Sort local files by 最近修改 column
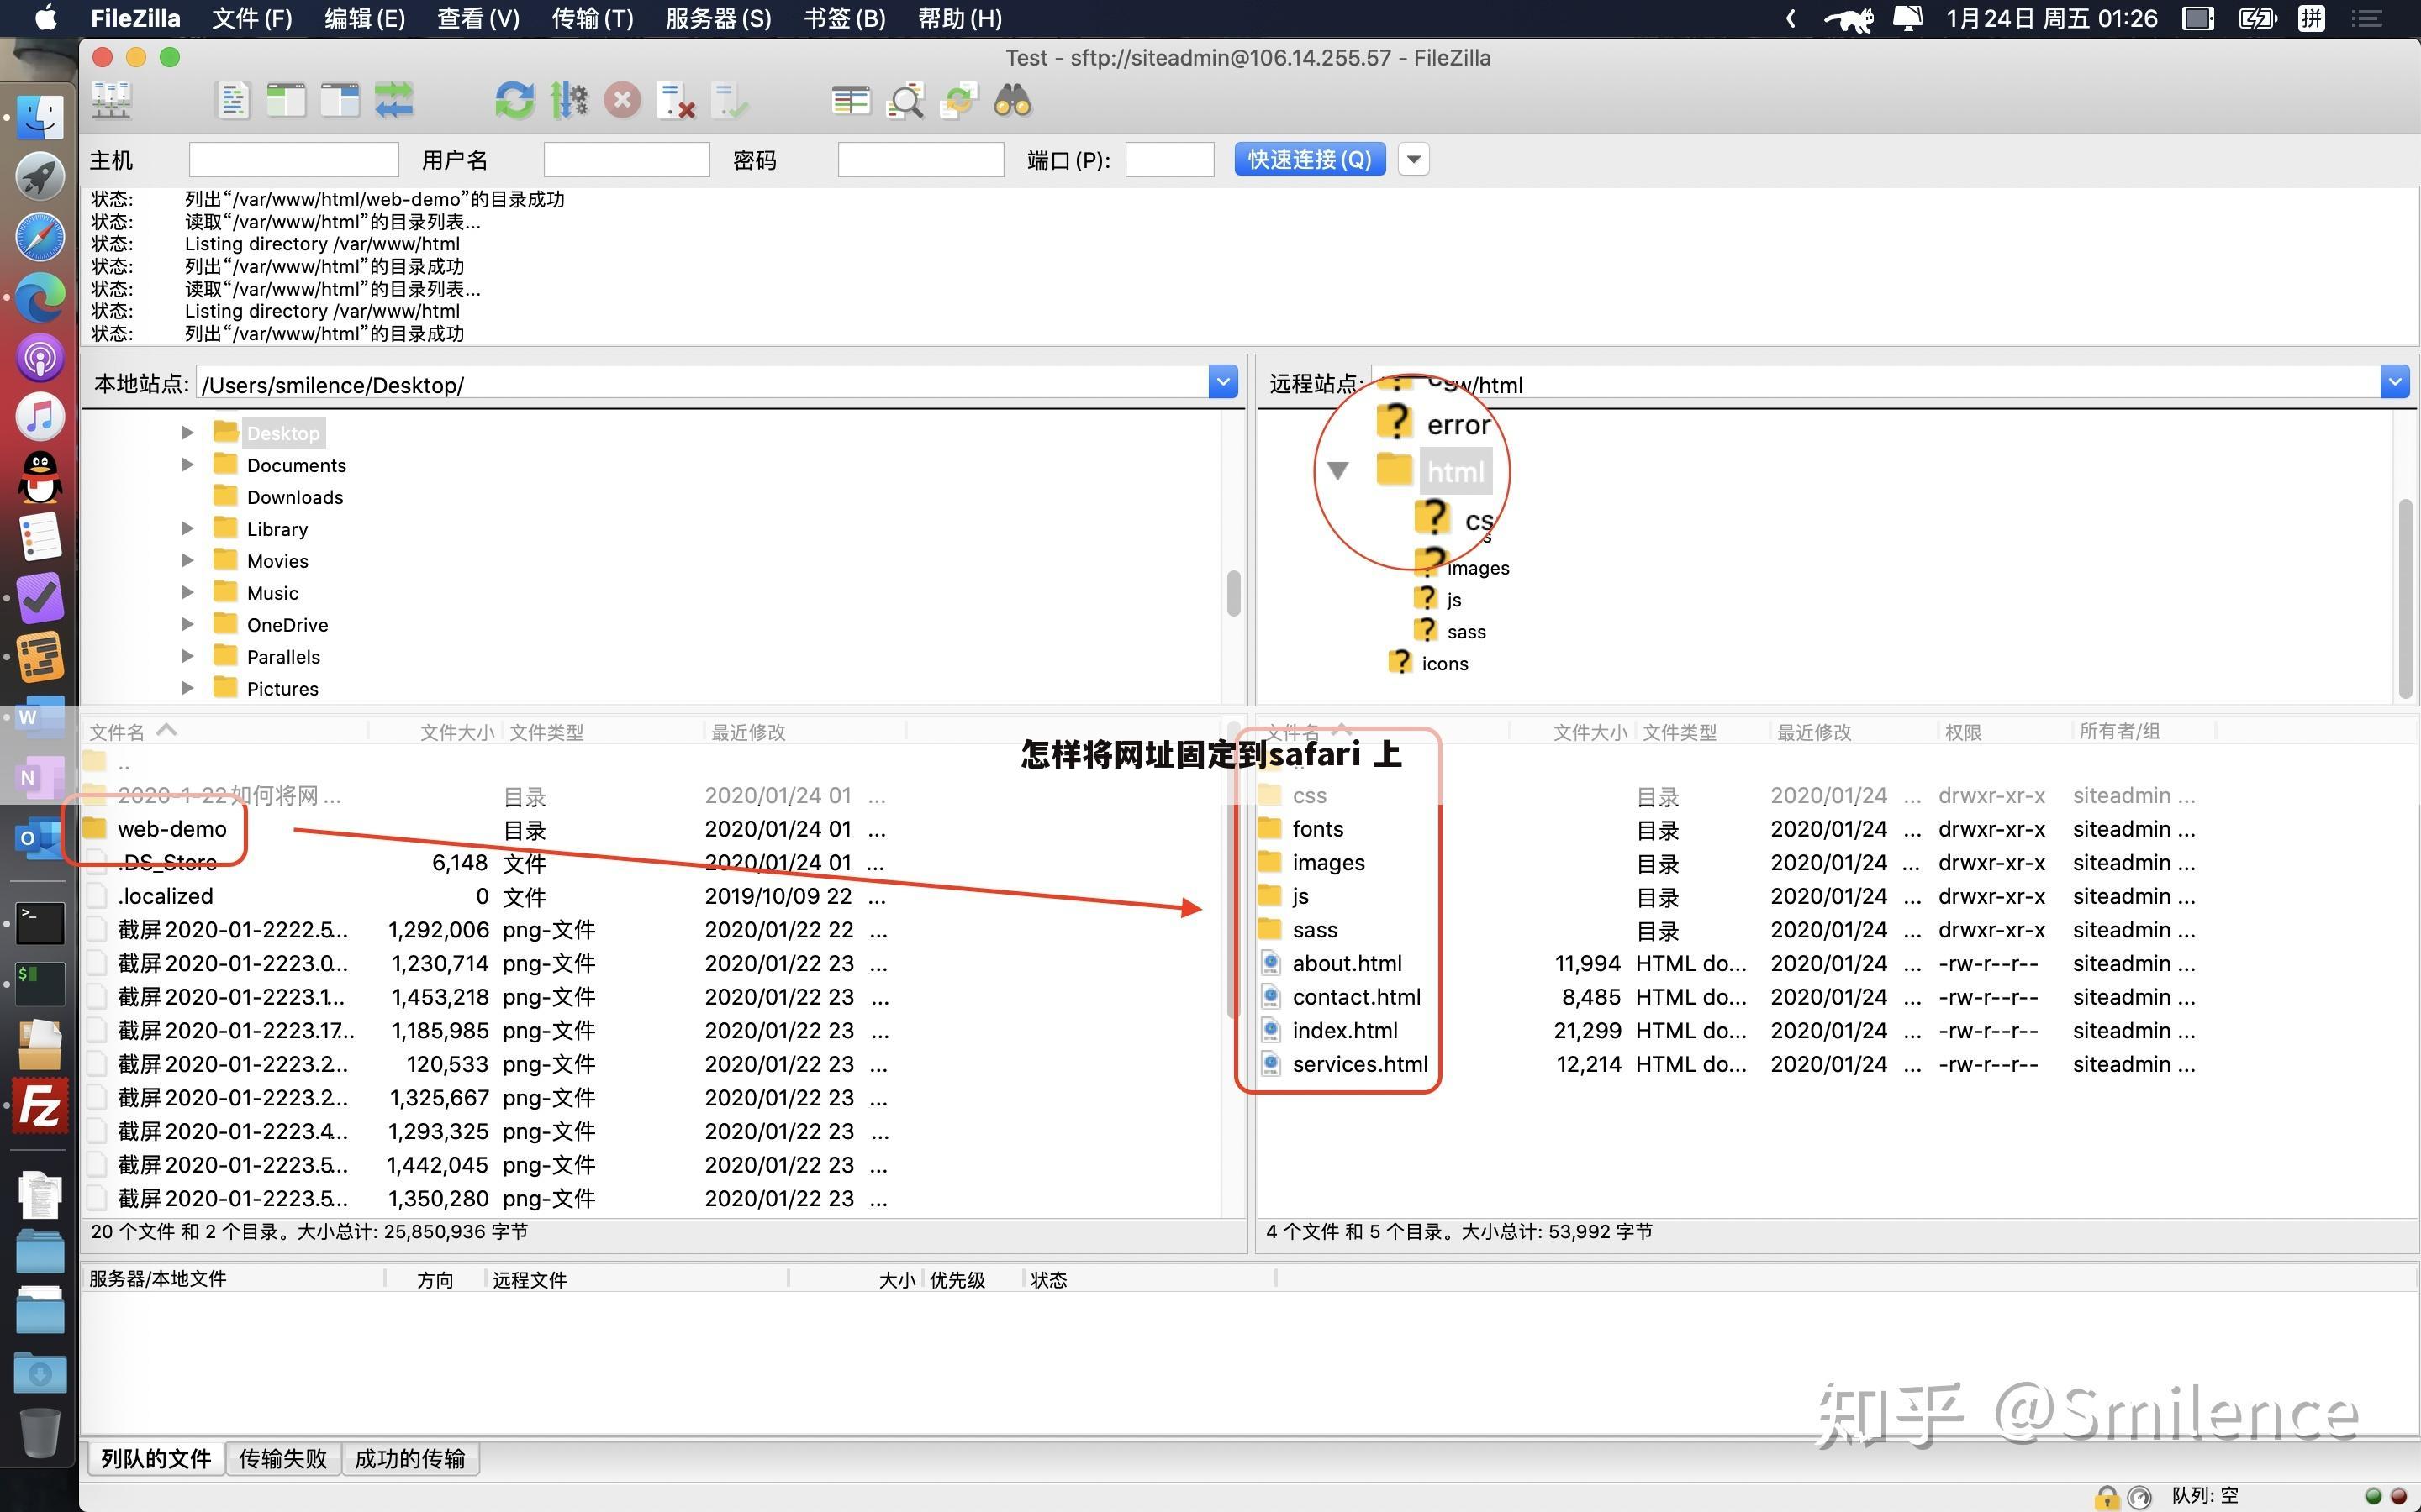The image size is (2421, 1512). pyautogui.click(x=748, y=732)
